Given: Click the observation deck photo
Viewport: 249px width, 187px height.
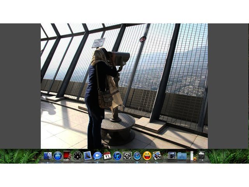Looking at the screenshot, I should pyautogui.click(x=124, y=86).
